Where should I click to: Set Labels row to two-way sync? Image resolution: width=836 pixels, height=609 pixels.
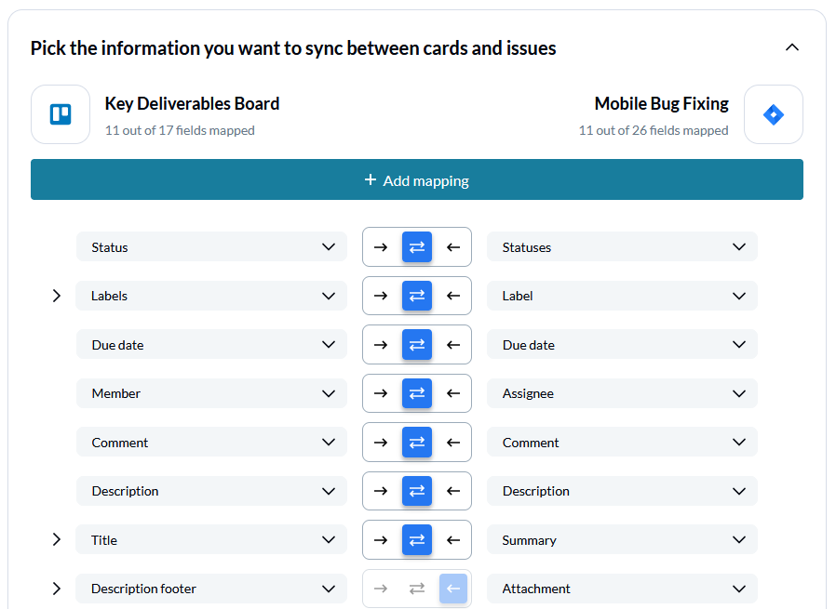click(x=417, y=296)
